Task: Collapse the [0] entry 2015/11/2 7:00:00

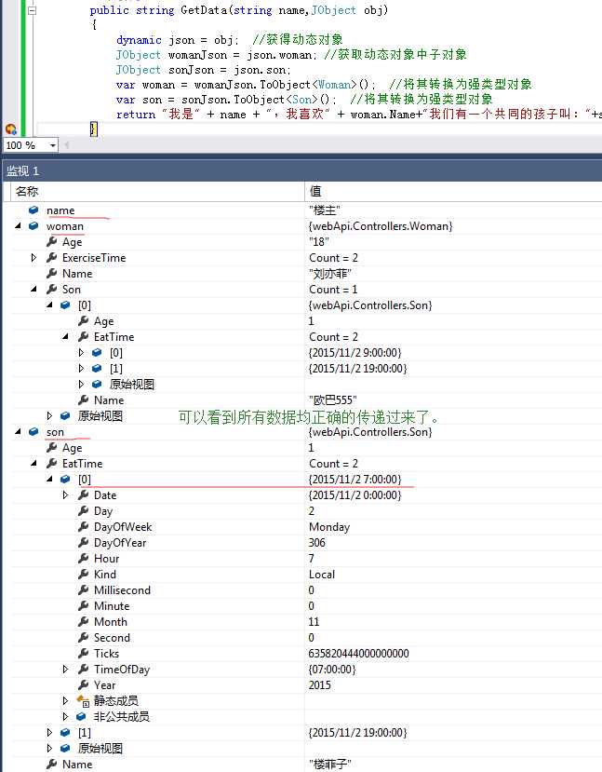Action: pos(49,479)
